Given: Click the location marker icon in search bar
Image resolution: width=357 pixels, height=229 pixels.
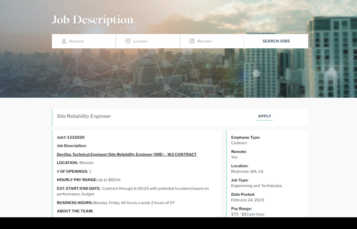Looking at the screenshot, I should tap(128, 41).
